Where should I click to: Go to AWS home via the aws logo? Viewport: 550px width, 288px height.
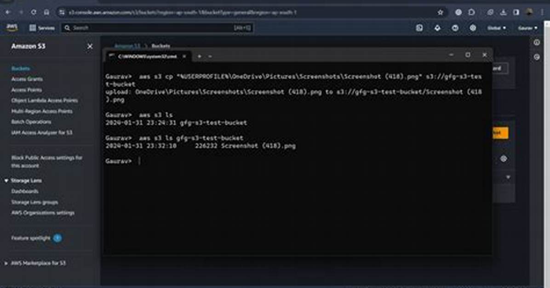(12, 28)
